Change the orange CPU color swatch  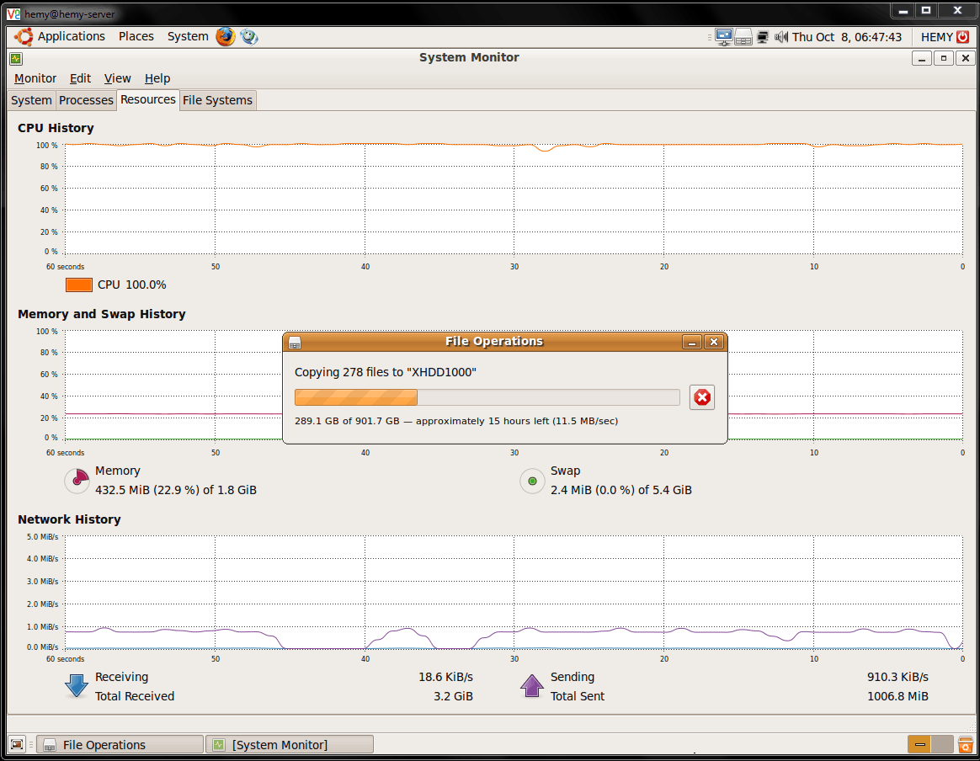point(79,285)
